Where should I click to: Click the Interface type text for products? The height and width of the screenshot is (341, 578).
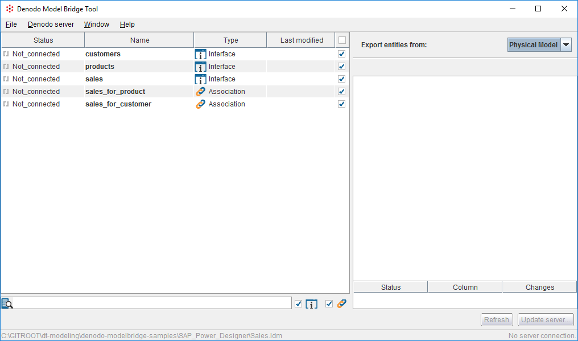coord(222,67)
